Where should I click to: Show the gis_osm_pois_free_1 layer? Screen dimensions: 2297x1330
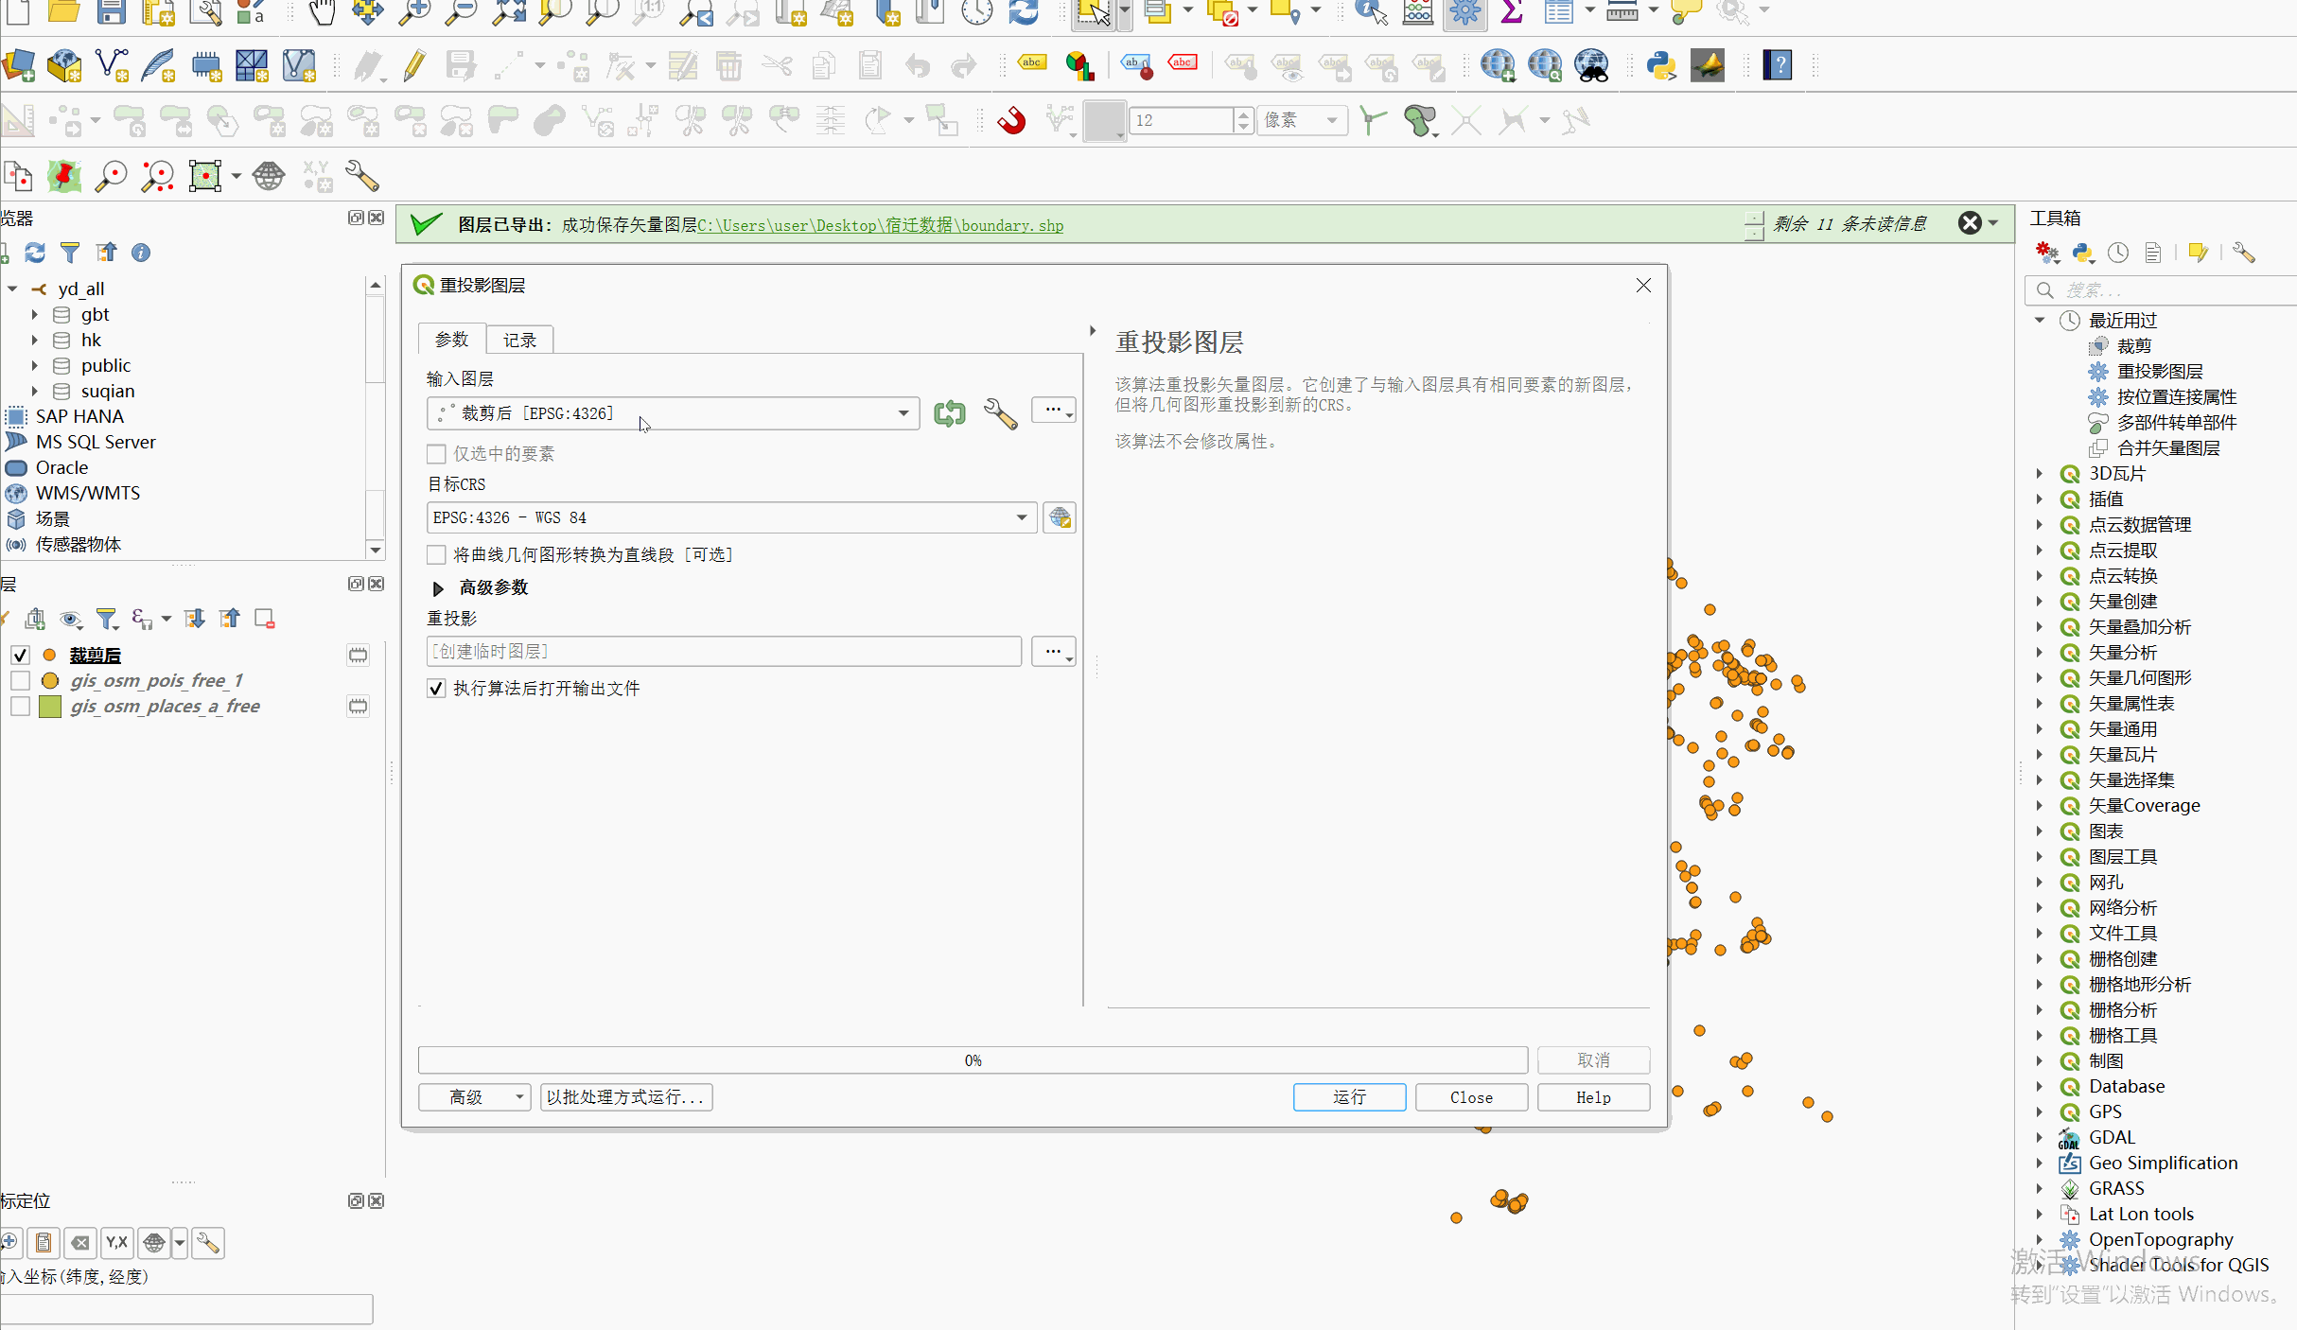(20, 680)
